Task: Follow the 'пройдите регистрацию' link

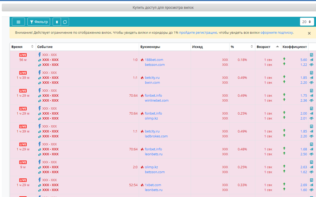Action: (x=198, y=33)
